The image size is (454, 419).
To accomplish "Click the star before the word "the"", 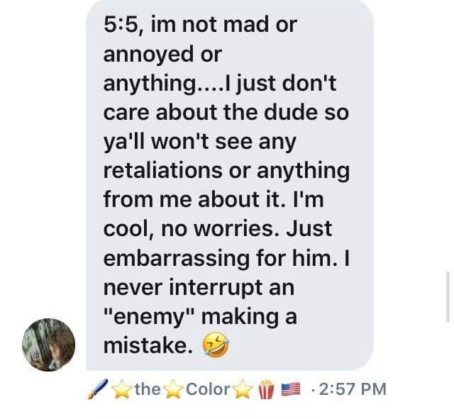I will tap(122, 389).
